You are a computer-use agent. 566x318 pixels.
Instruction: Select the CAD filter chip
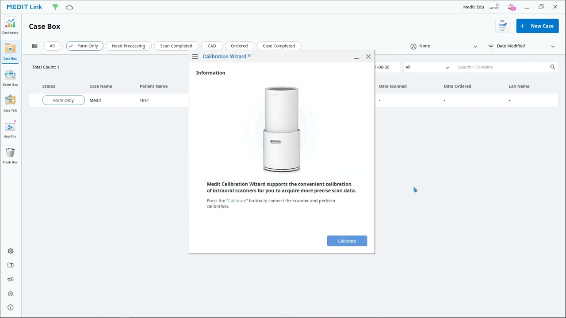tap(212, 46)
